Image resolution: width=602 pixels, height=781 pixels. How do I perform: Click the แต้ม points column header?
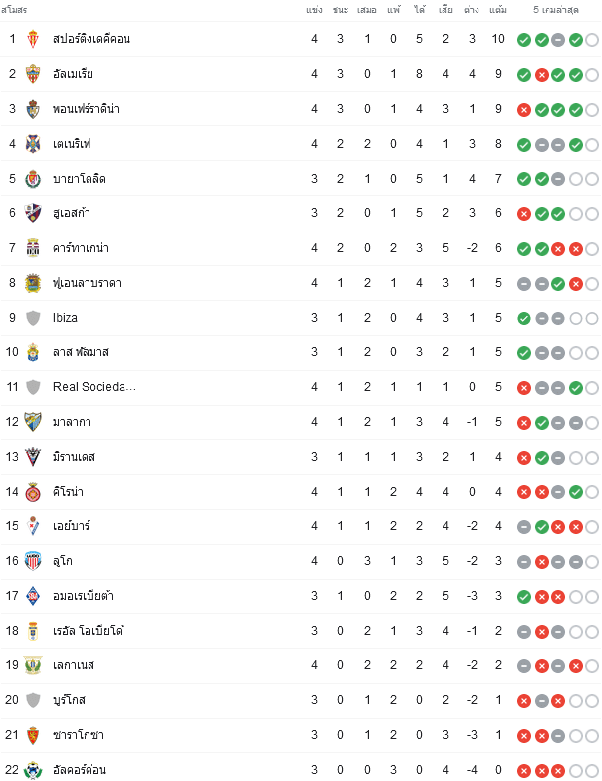(497, 10)
